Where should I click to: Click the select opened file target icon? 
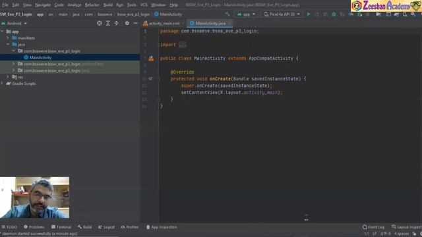tap(100, 24)
